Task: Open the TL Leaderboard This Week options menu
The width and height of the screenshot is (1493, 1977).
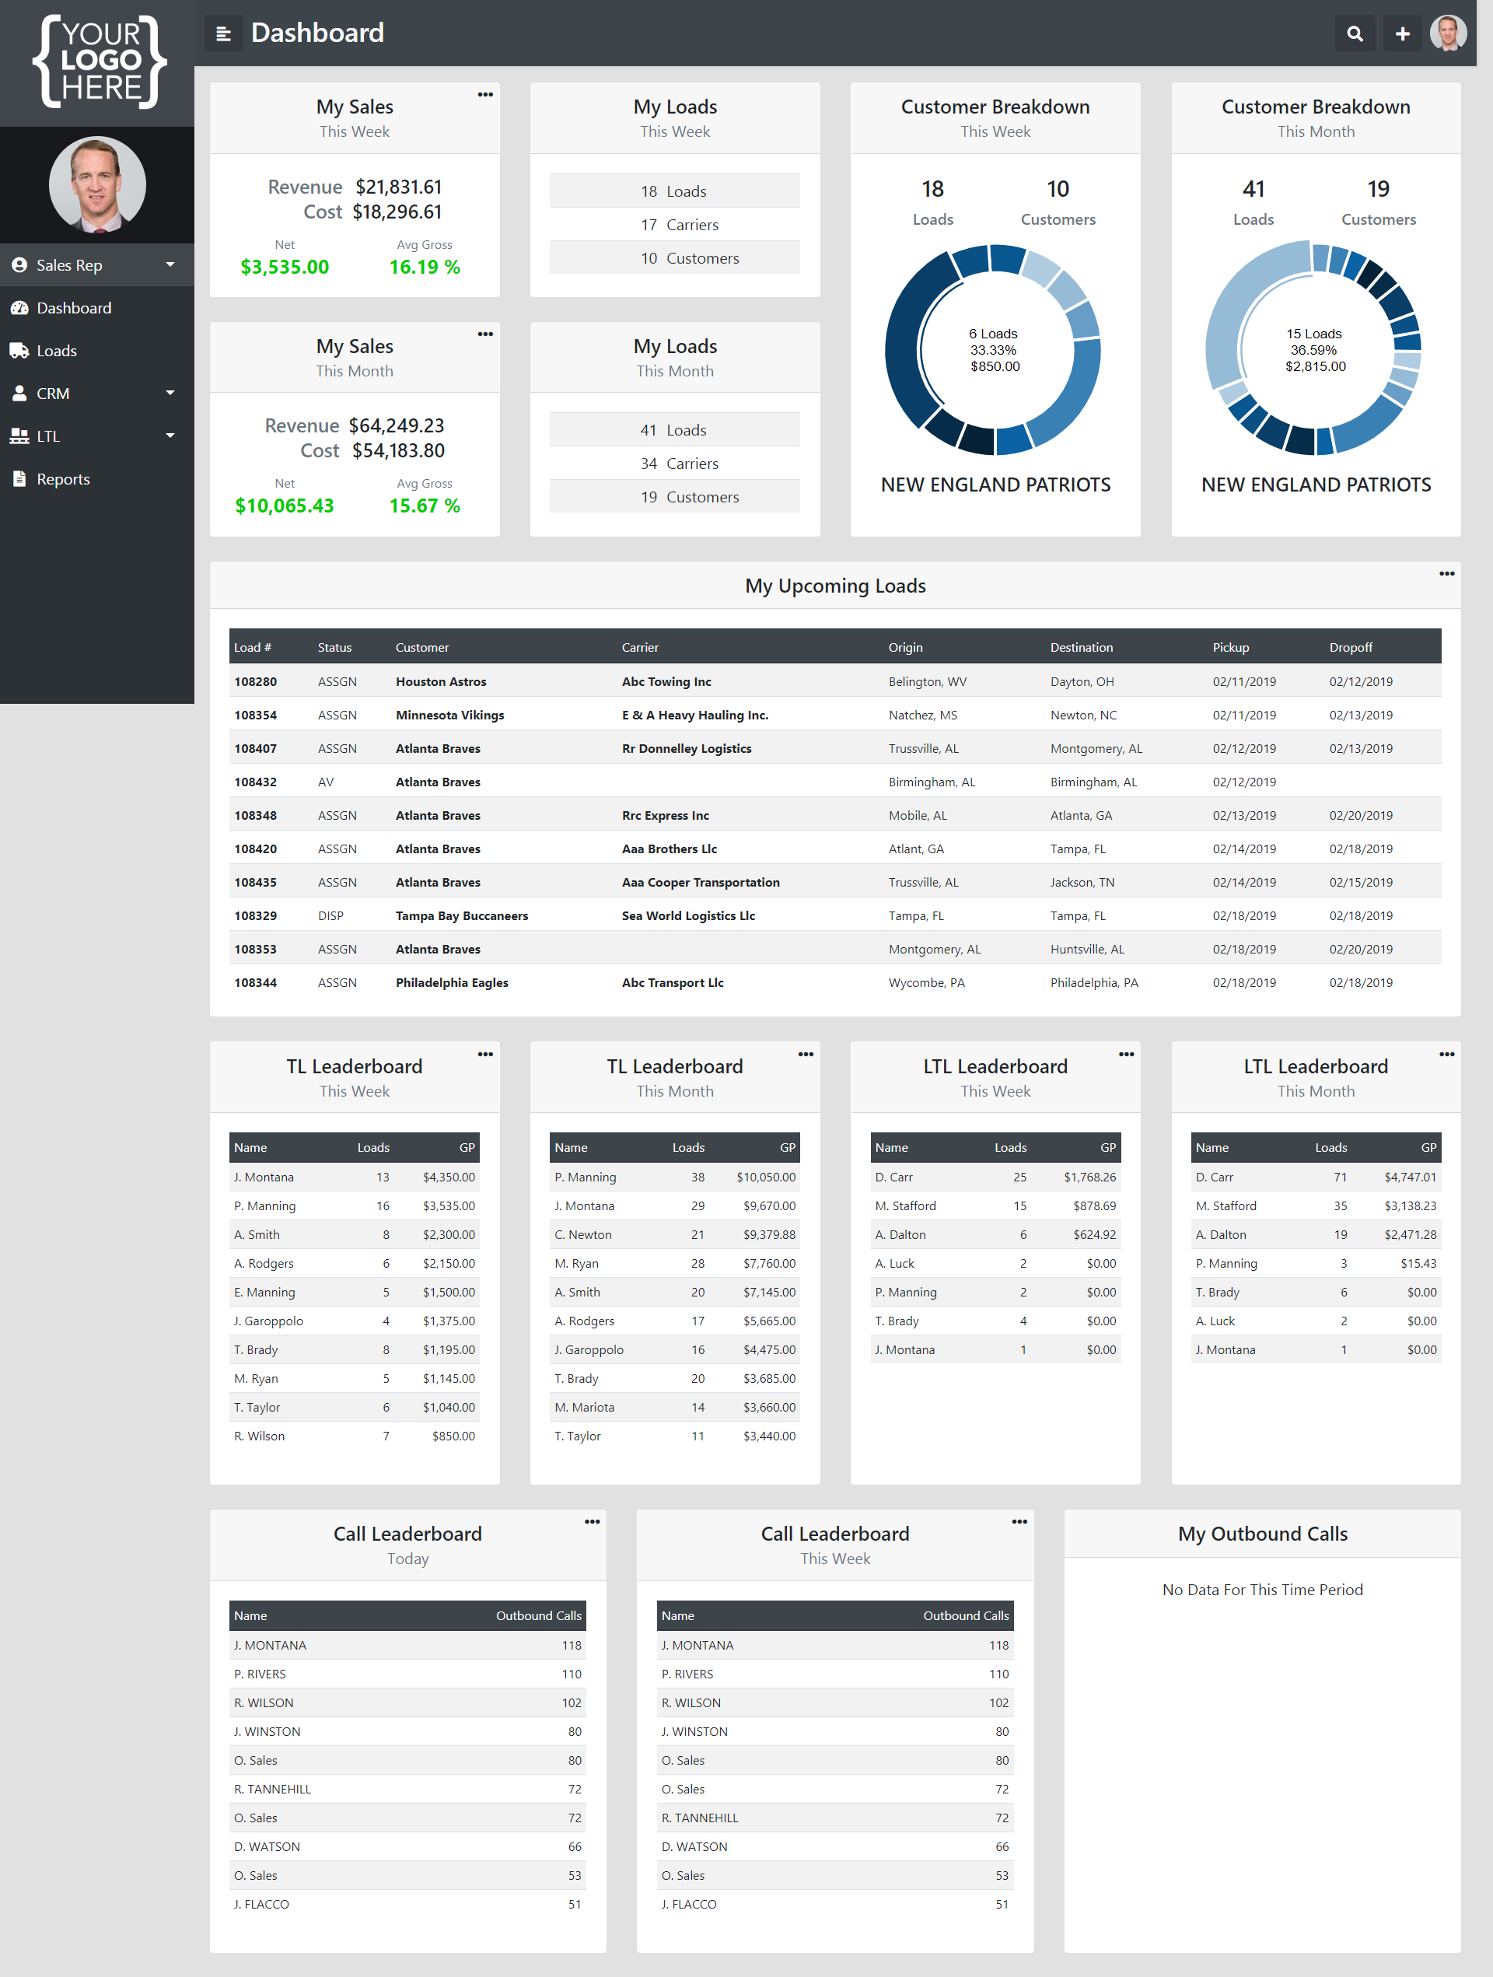Action: (485, 1054)
